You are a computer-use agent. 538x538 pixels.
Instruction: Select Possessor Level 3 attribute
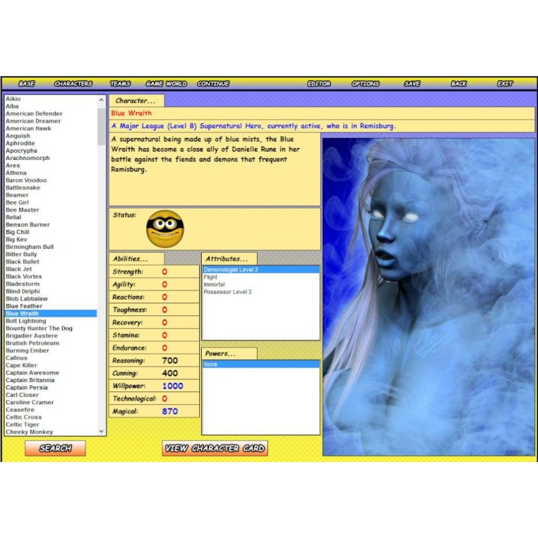tap(227, 292)
